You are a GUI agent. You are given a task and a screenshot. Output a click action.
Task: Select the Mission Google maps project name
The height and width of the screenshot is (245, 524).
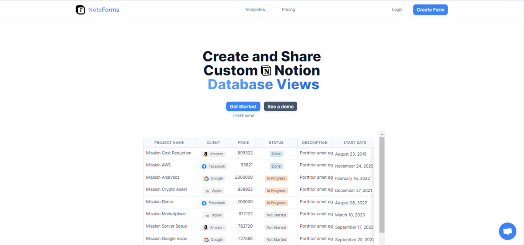[166, 238]
